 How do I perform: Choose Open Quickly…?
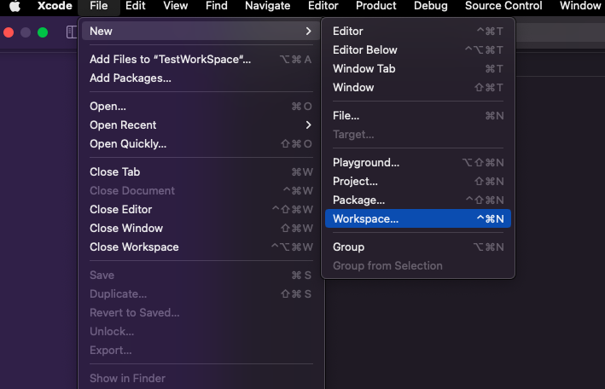coord(201,143)
